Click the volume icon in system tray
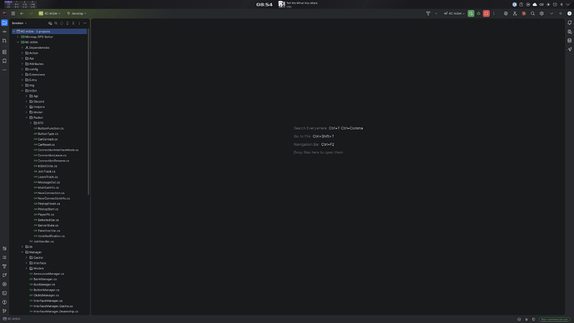The image size is (574, 323). tap(541, 4)
